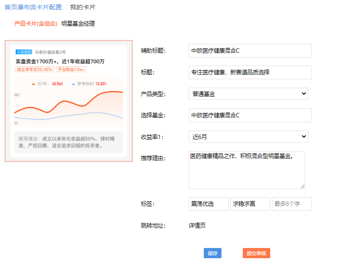
Task: Click the empty 最多8个字 tag field
Action: (292, 204)
